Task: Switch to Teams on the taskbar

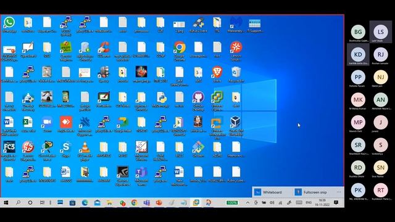Action: coord(146,203)
